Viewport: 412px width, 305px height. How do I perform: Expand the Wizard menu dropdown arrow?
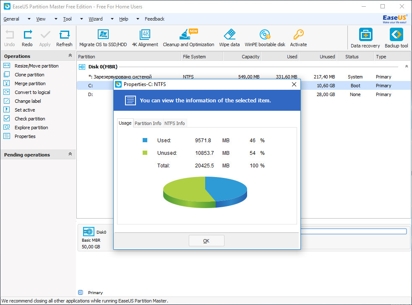coord(112,19)
